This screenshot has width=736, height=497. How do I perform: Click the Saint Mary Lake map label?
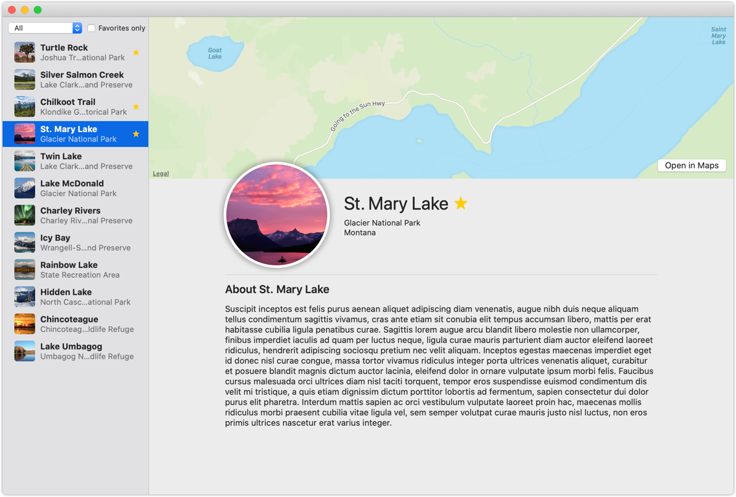[718, 36]
